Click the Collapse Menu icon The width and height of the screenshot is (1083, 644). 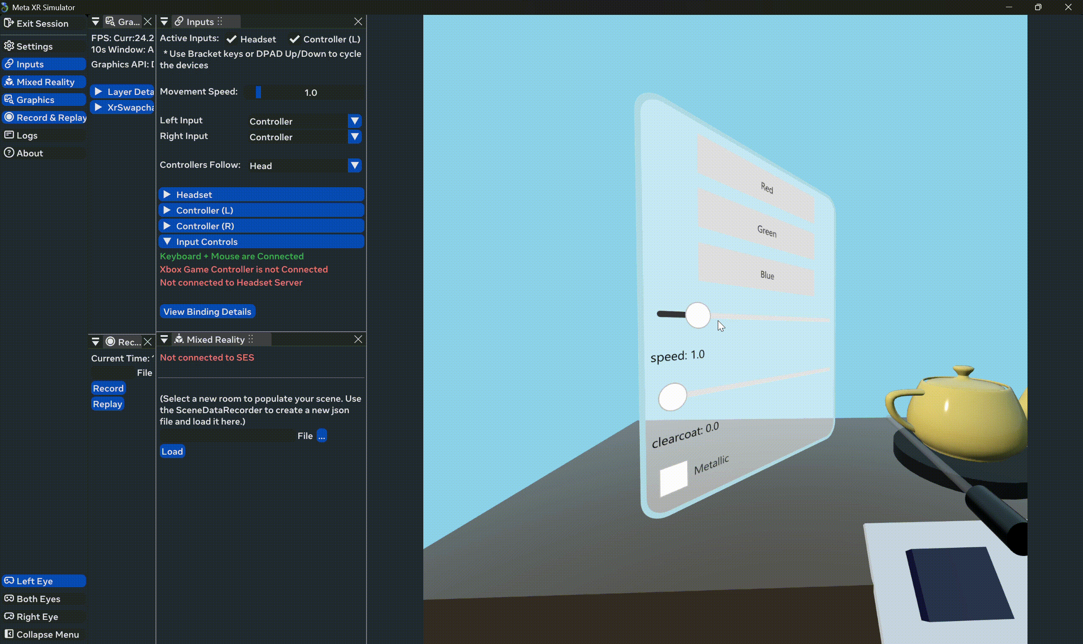(x=8, y=634)
